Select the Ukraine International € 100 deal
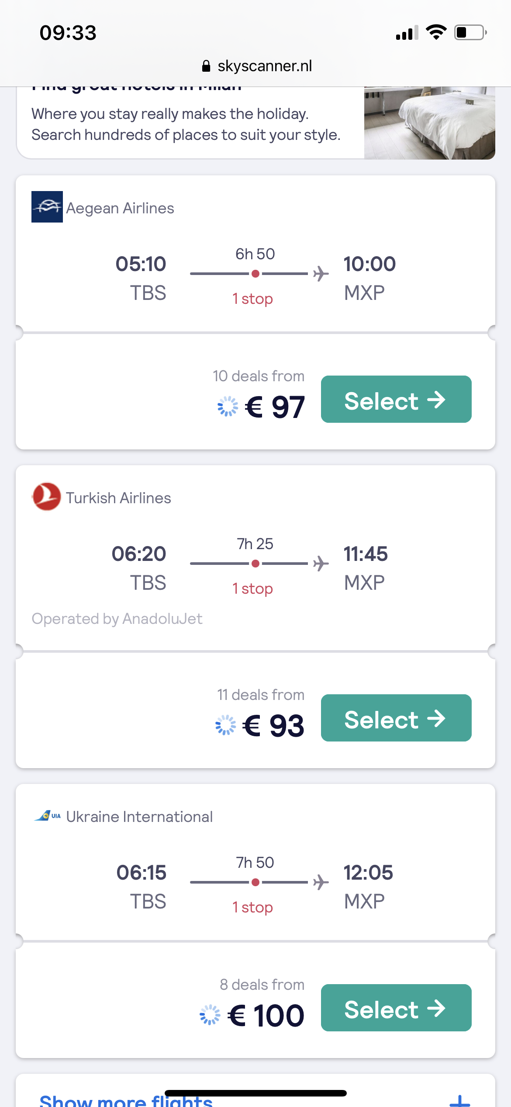The width and height of the screenshot is (511, 1107). coord(396,1008)
